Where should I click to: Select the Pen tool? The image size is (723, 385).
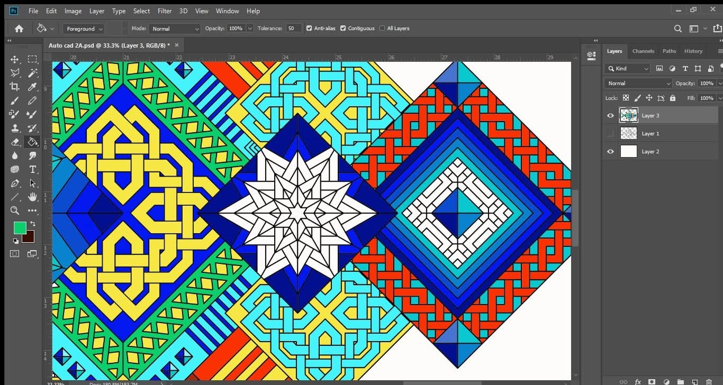[x=15, y=184]
